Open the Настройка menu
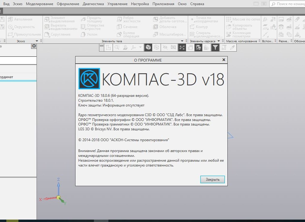Image resolution: width=305 pixels, height=222 pixels. tap(140, 4)
